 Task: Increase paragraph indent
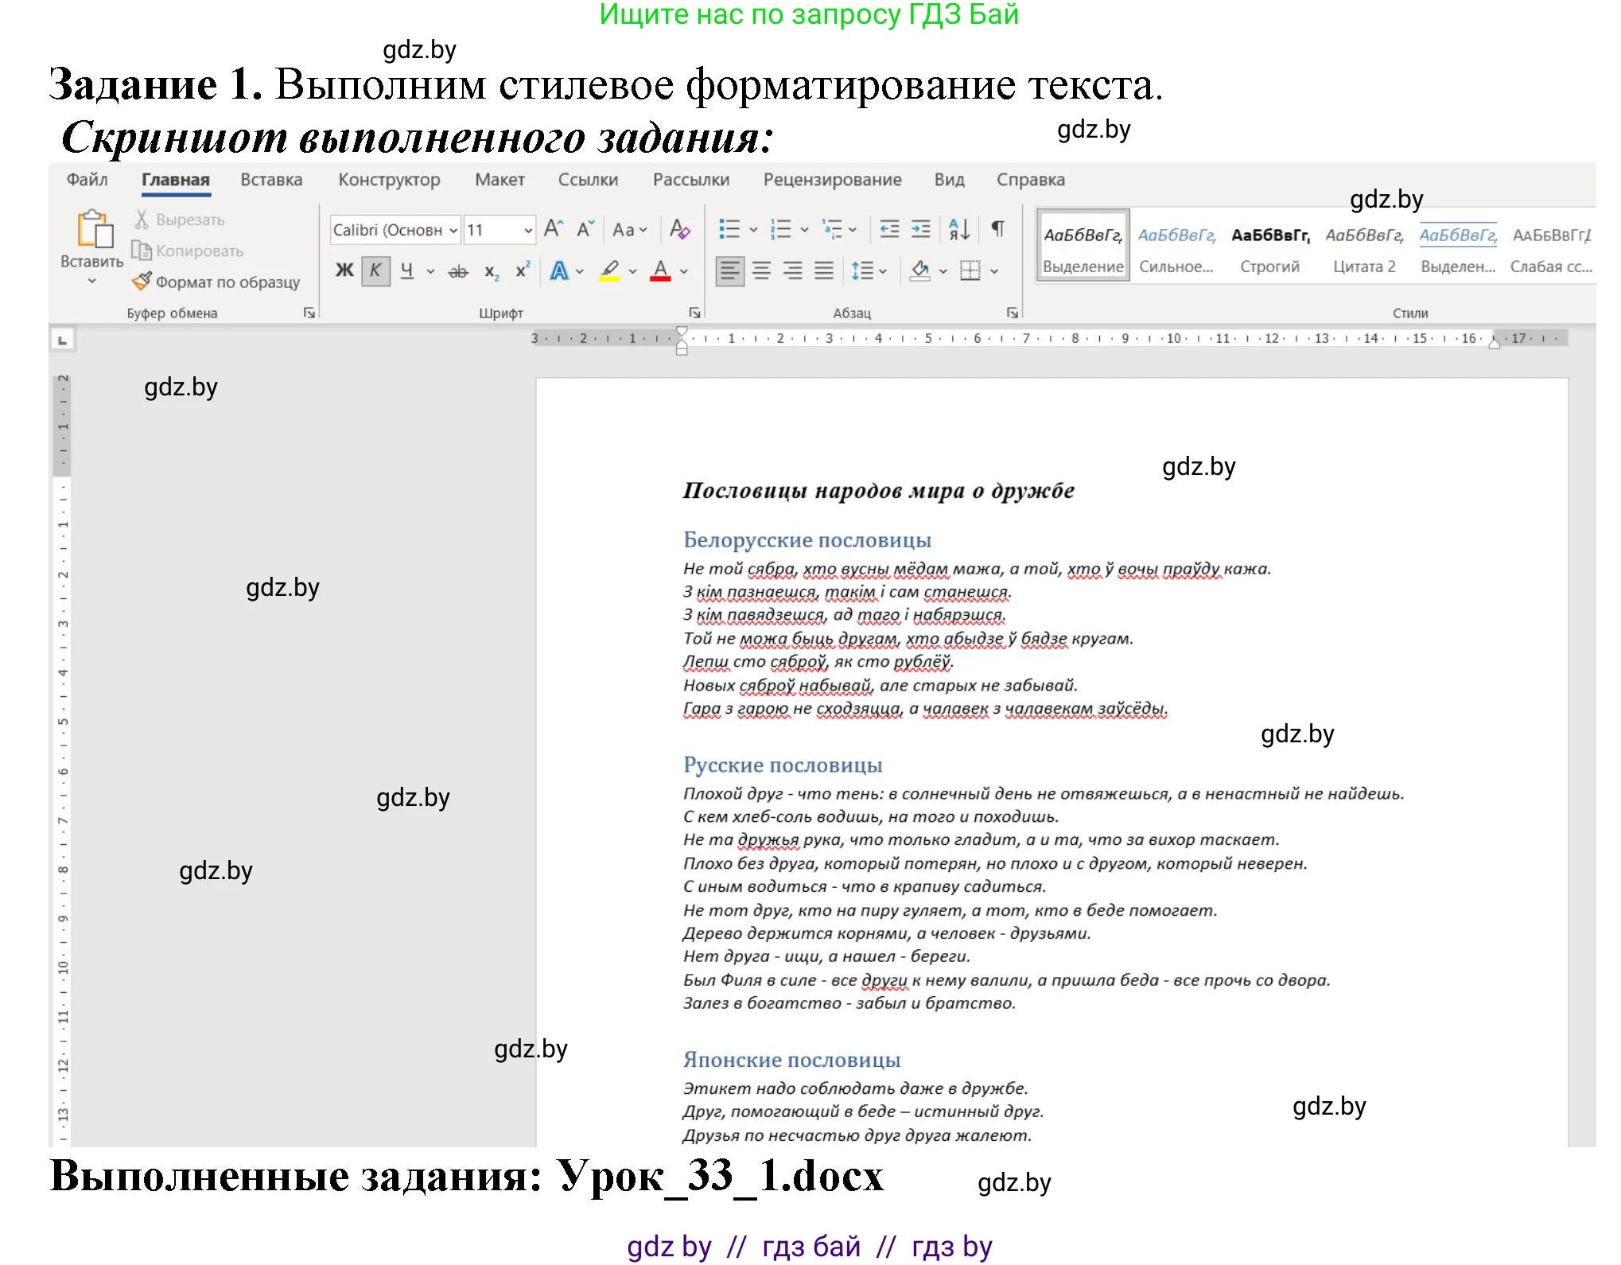pos(920,229)
